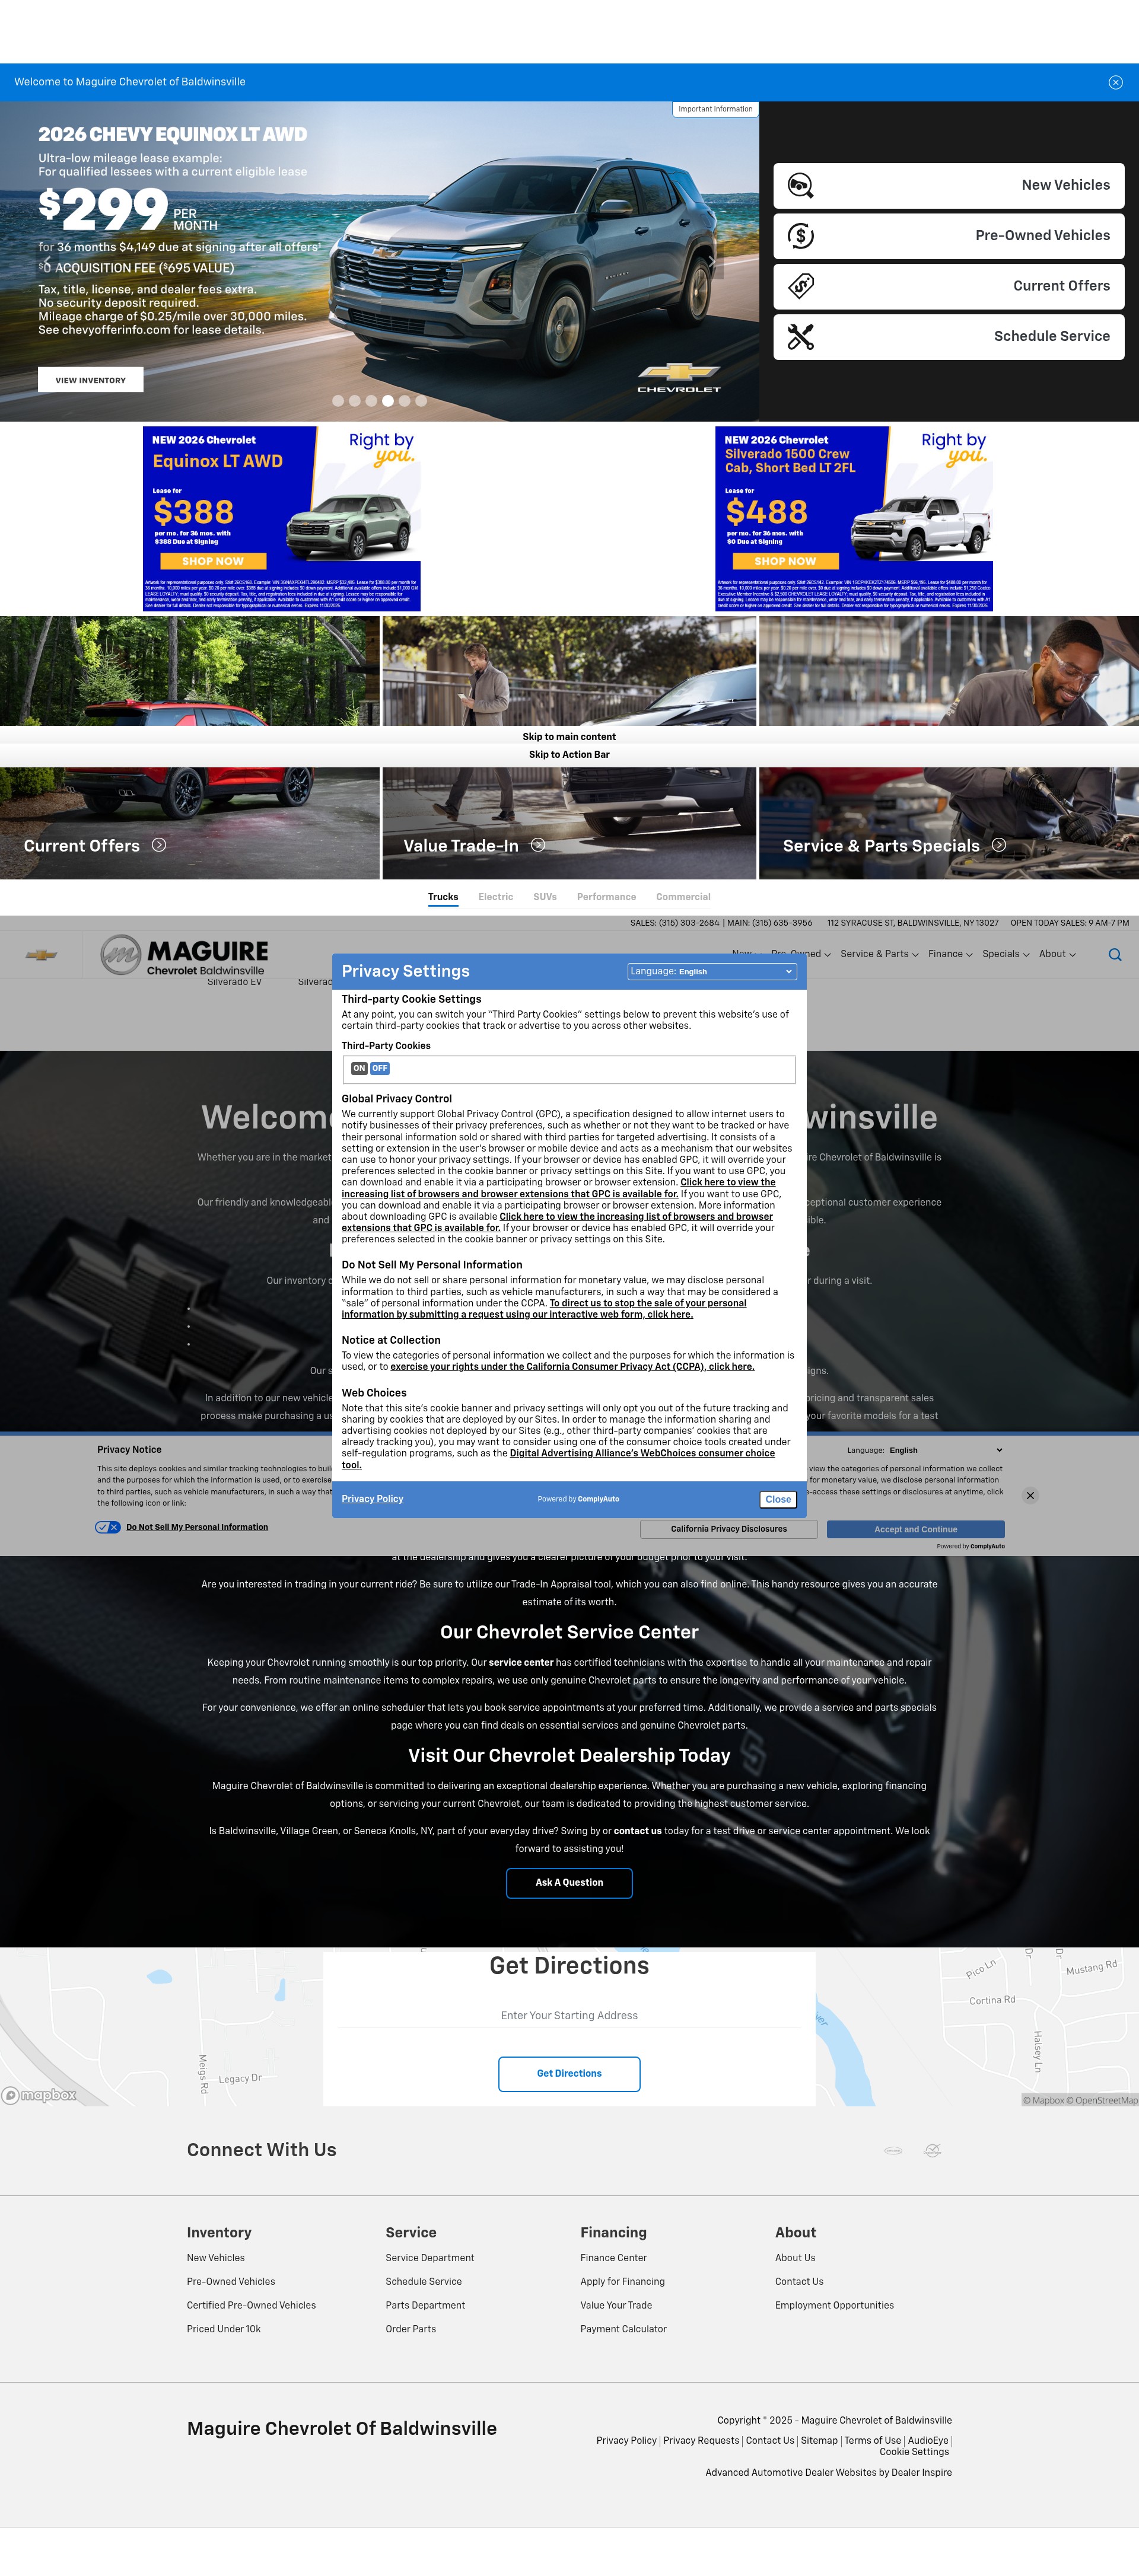Select the second carousel dot
The height and width of the screenshot is (2576, 1139).
[354, 400]
